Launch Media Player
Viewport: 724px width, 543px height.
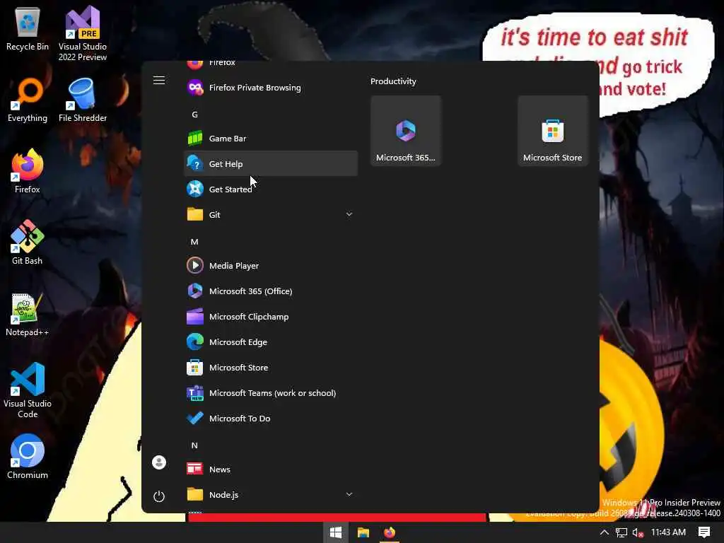click(271, 266)
